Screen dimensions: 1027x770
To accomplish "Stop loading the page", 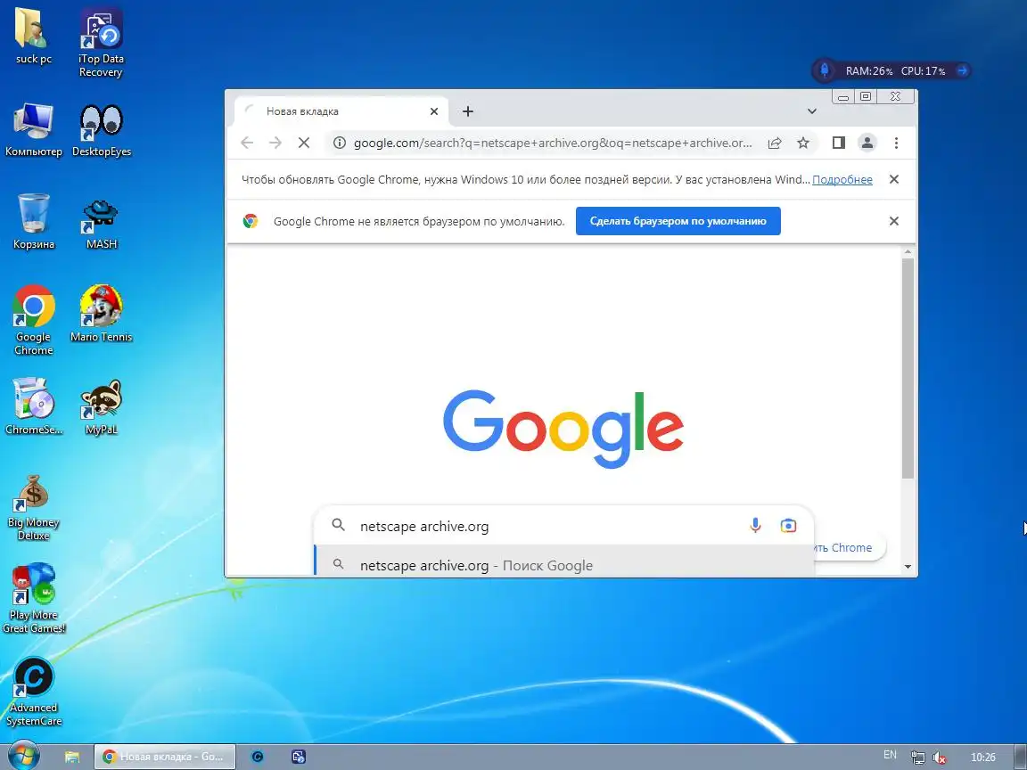I will [x=304, y=143].
